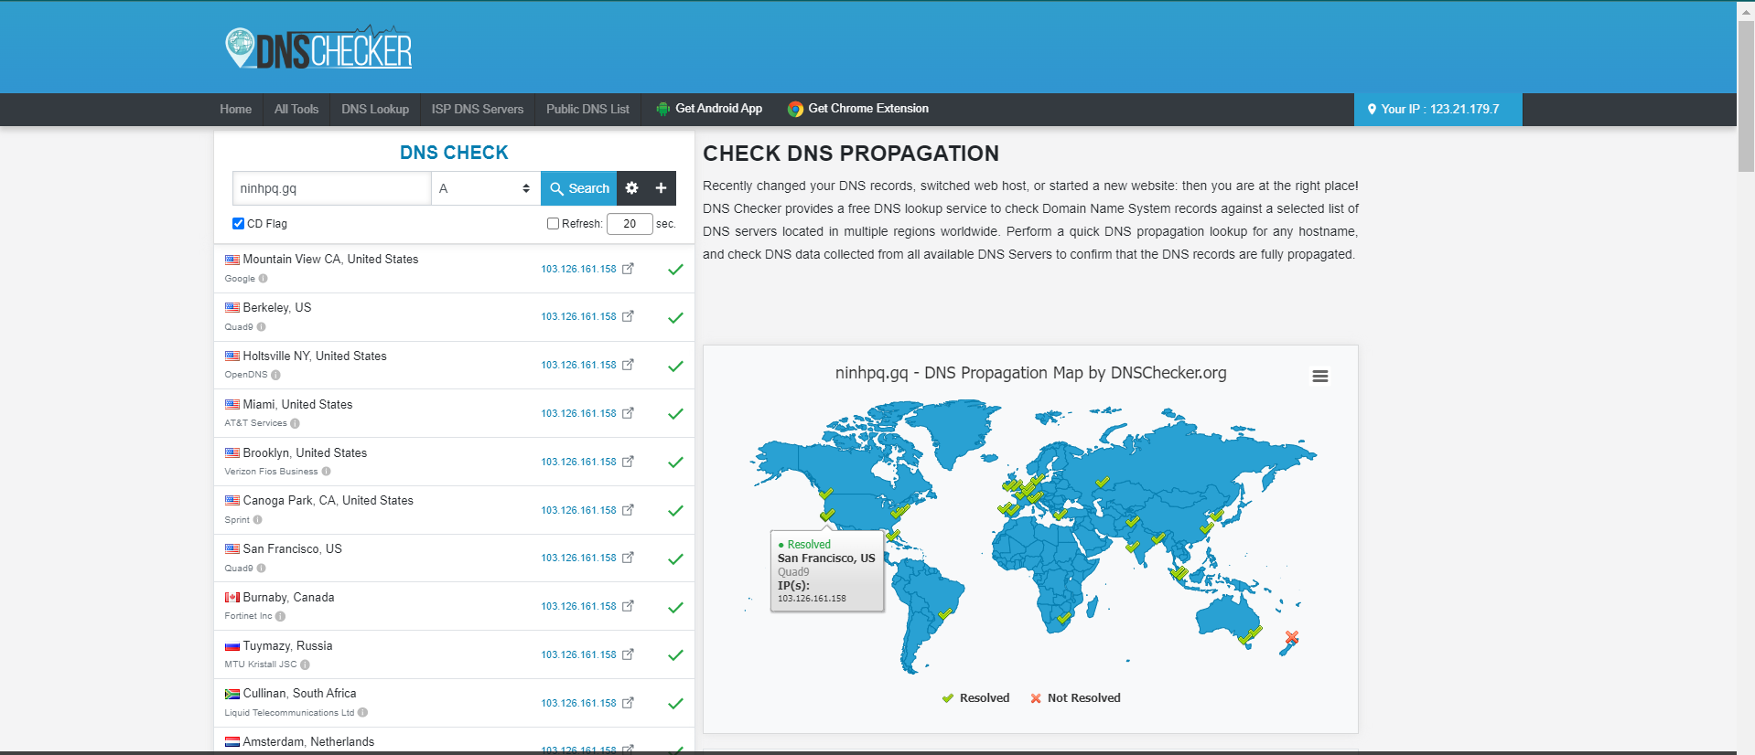Click info icon next to AT&T Services
The width and height of the screenshot is (1755, 755).
tap(295, 423)
